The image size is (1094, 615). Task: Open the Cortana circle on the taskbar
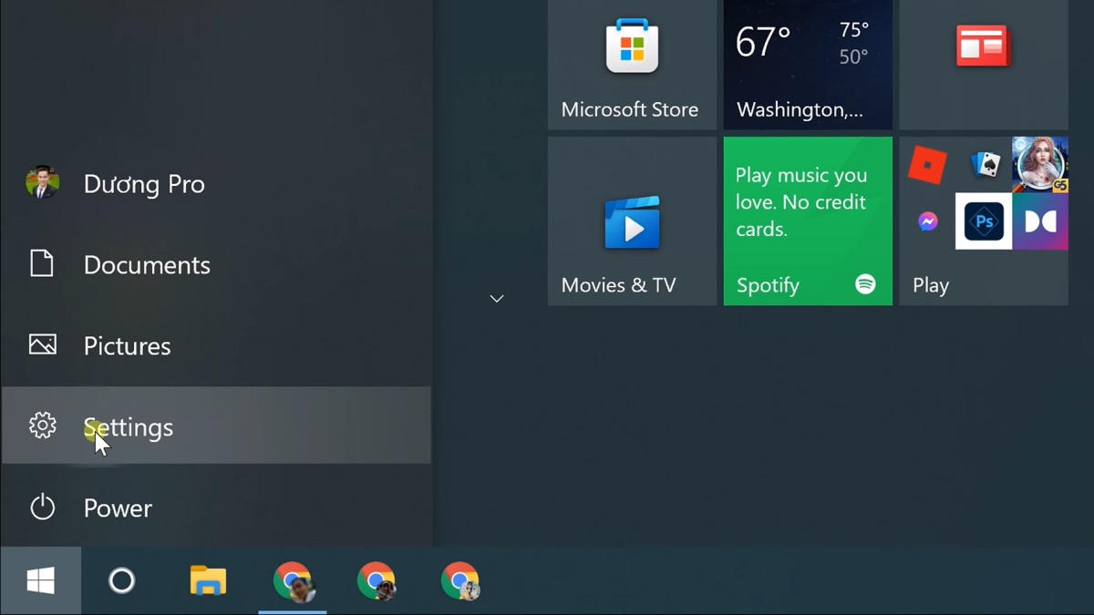(121, 580)
